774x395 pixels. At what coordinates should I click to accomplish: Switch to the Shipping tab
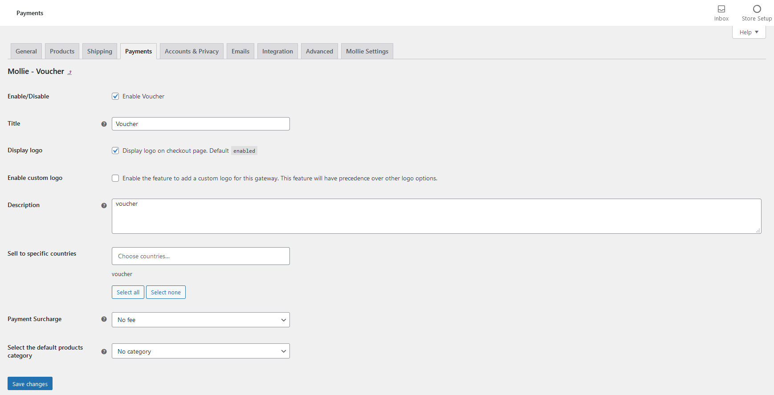[x=100, y=51]
